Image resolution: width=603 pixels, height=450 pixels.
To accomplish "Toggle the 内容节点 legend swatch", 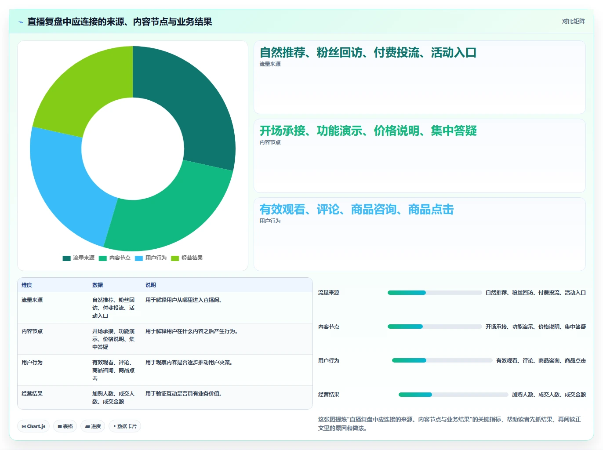I will pyautogui.click(x=103, y=258).
